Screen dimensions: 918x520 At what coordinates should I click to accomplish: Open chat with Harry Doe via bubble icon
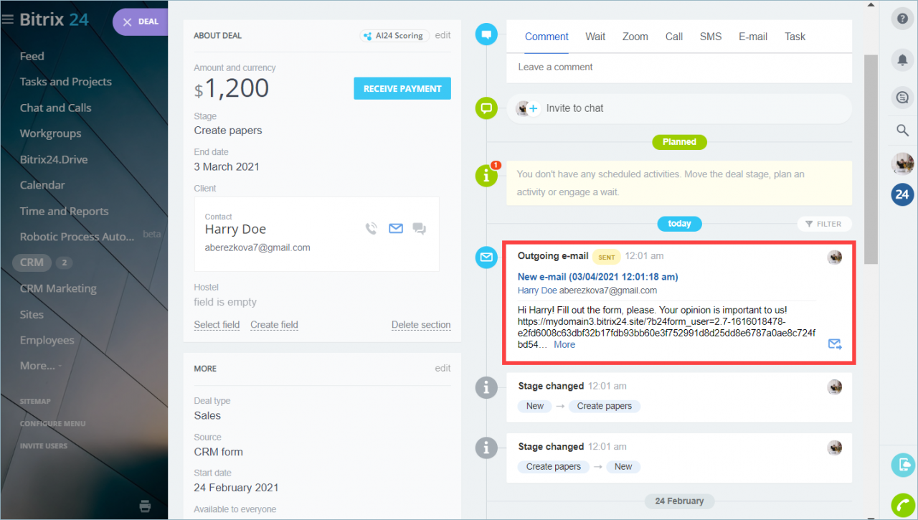420,230
